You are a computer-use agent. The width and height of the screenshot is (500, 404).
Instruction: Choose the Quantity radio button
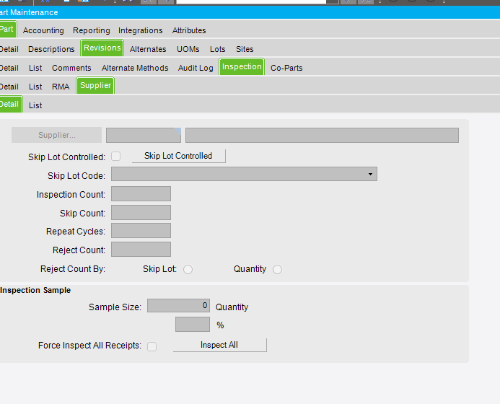277,269
